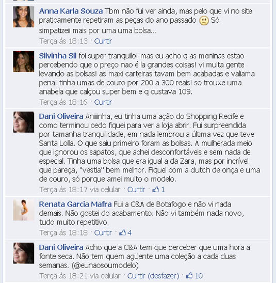Open Anna Karla Souza's profile name link
This screenshot has width=276, height=283.
click(71, 11)
